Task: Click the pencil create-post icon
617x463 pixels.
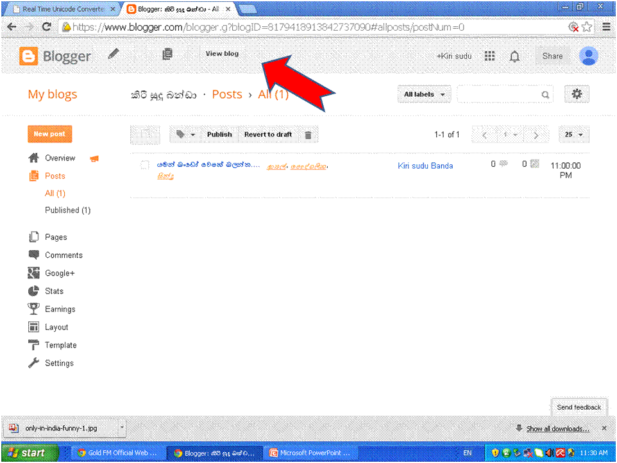Action: coord(114,53)
